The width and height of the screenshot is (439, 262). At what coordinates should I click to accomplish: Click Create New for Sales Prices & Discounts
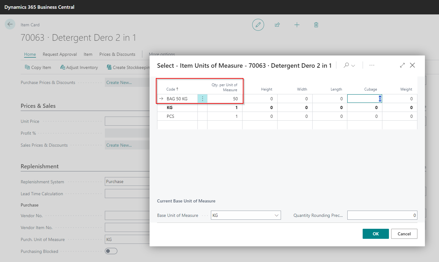point(119,145)
